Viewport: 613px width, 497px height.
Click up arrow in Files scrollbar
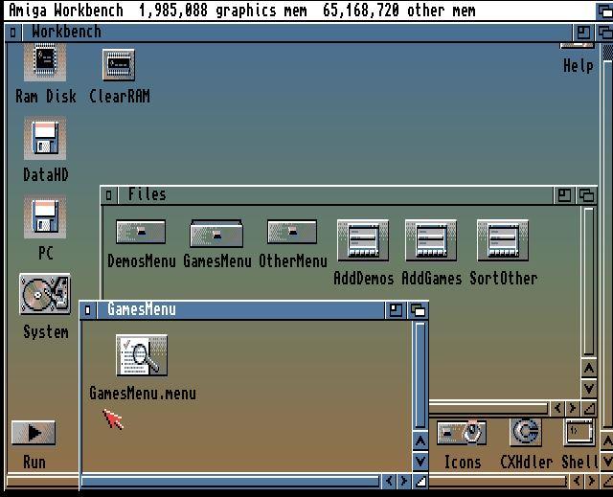pyautogui.click(x=589, y=369)
